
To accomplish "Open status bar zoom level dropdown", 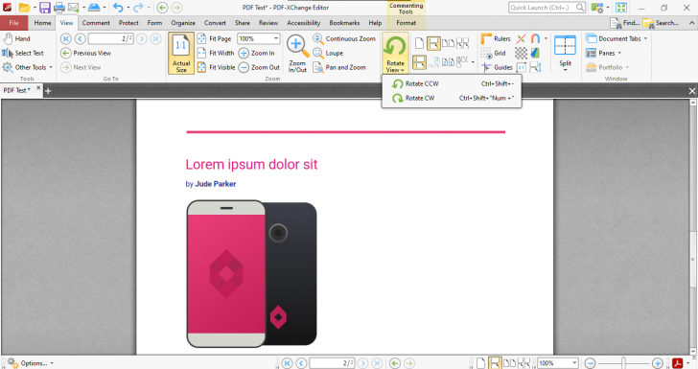I will coord(574,363).
